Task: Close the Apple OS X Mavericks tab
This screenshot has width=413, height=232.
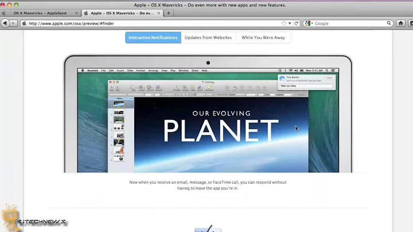Action: coord(158,13)
